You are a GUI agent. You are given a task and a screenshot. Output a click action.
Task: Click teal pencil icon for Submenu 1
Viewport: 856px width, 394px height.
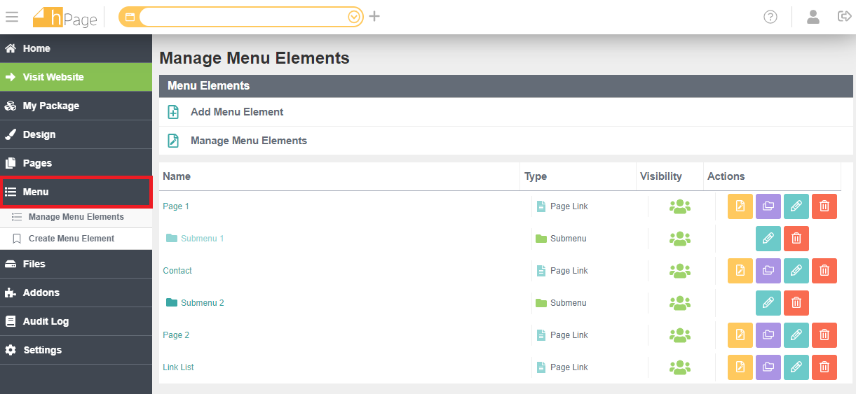pos(768,239)
